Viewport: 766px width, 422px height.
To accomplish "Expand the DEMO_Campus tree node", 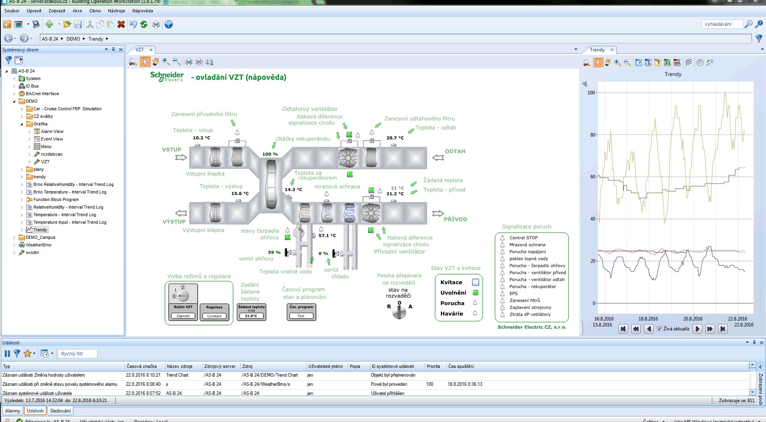I will (x=14, y=238).
